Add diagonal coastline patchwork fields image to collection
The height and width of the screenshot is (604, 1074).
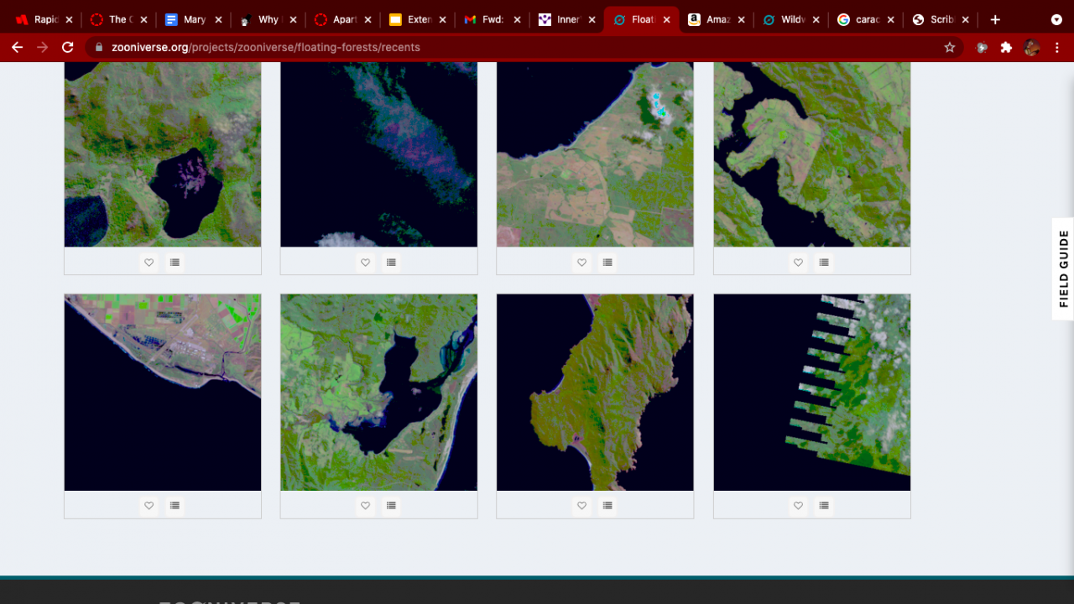point(175,506)
